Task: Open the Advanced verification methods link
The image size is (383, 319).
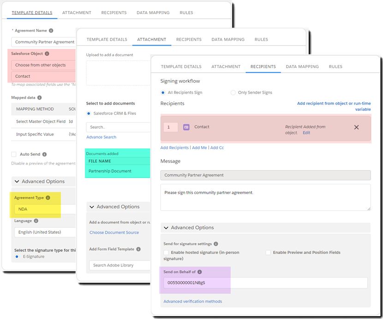Action: point(193,301)
